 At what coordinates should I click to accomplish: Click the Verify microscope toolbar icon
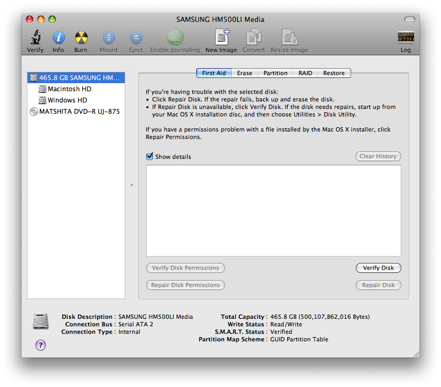tap(35, 37)
